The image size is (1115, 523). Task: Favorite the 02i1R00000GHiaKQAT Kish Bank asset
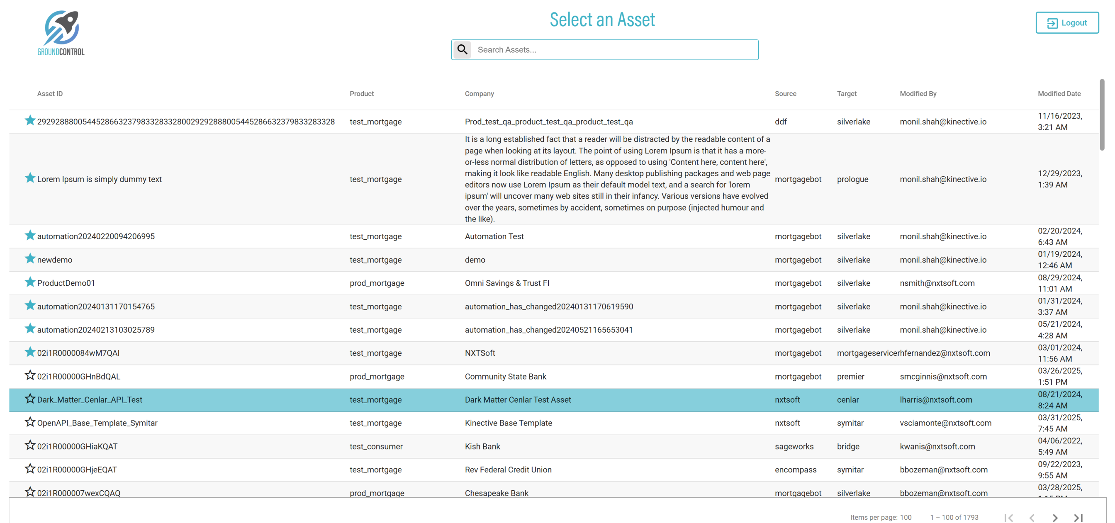click(x=30, y=445)
